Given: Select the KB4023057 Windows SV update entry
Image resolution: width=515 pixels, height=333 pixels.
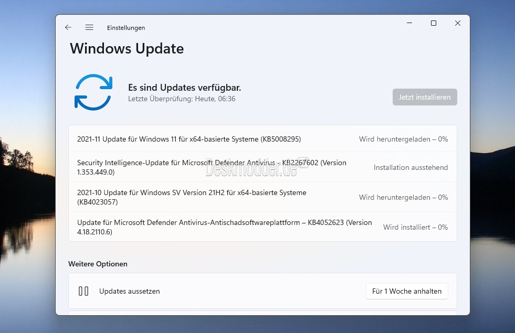Looking at the screenshot, I should (x=262, y=197).
